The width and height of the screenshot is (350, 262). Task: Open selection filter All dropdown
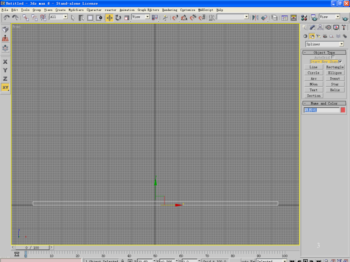click(59, 17)
